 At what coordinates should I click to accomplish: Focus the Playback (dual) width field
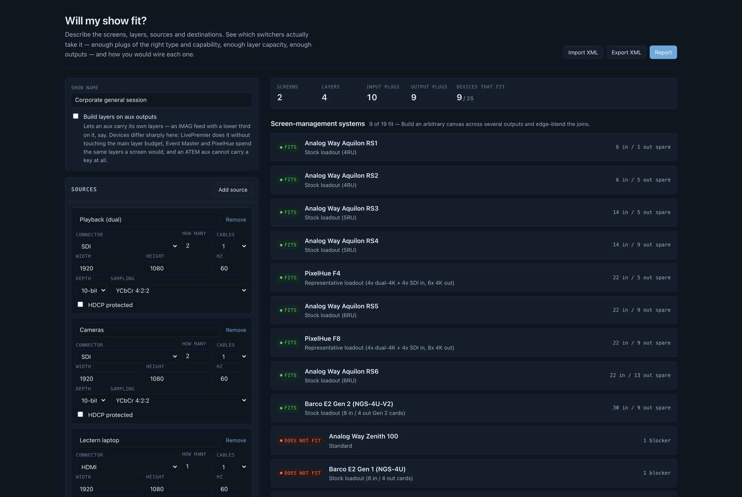109,268
